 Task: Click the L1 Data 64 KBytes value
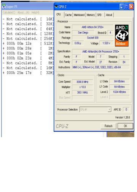coord(119,82)
